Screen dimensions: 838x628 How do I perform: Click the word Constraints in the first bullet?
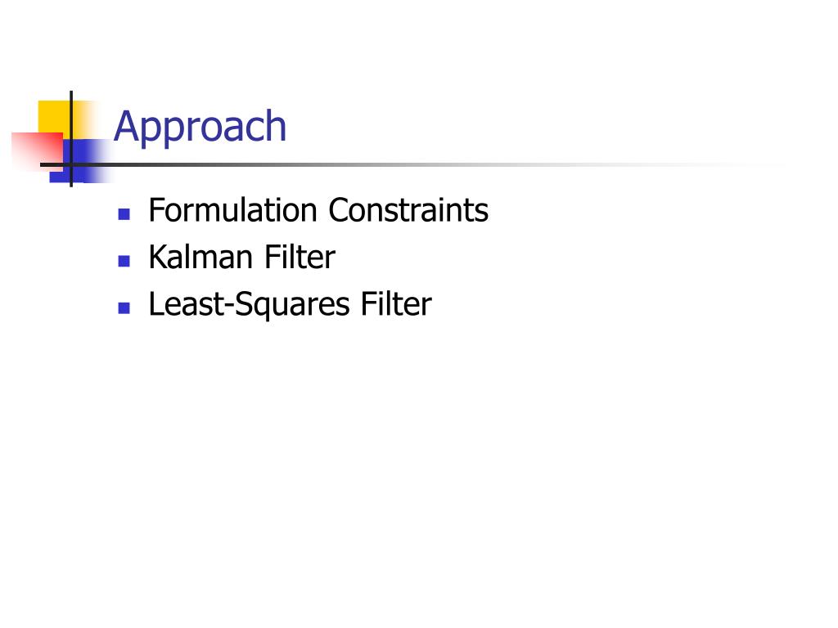click(408, 210)
